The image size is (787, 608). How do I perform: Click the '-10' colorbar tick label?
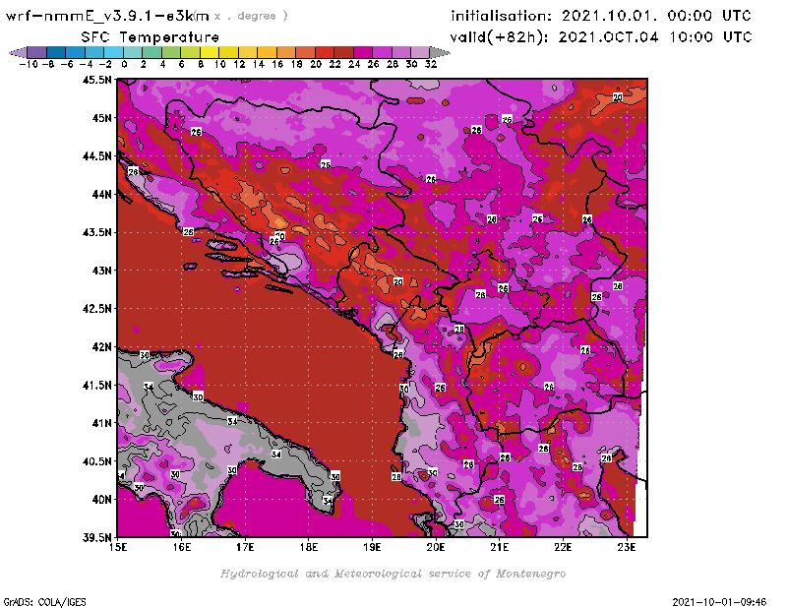point(29,64)
